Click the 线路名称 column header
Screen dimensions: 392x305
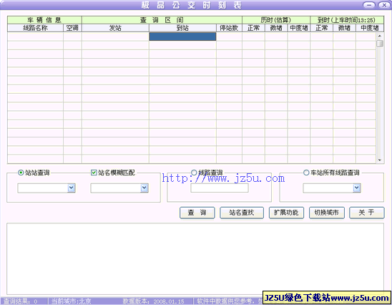coord(35,28)
